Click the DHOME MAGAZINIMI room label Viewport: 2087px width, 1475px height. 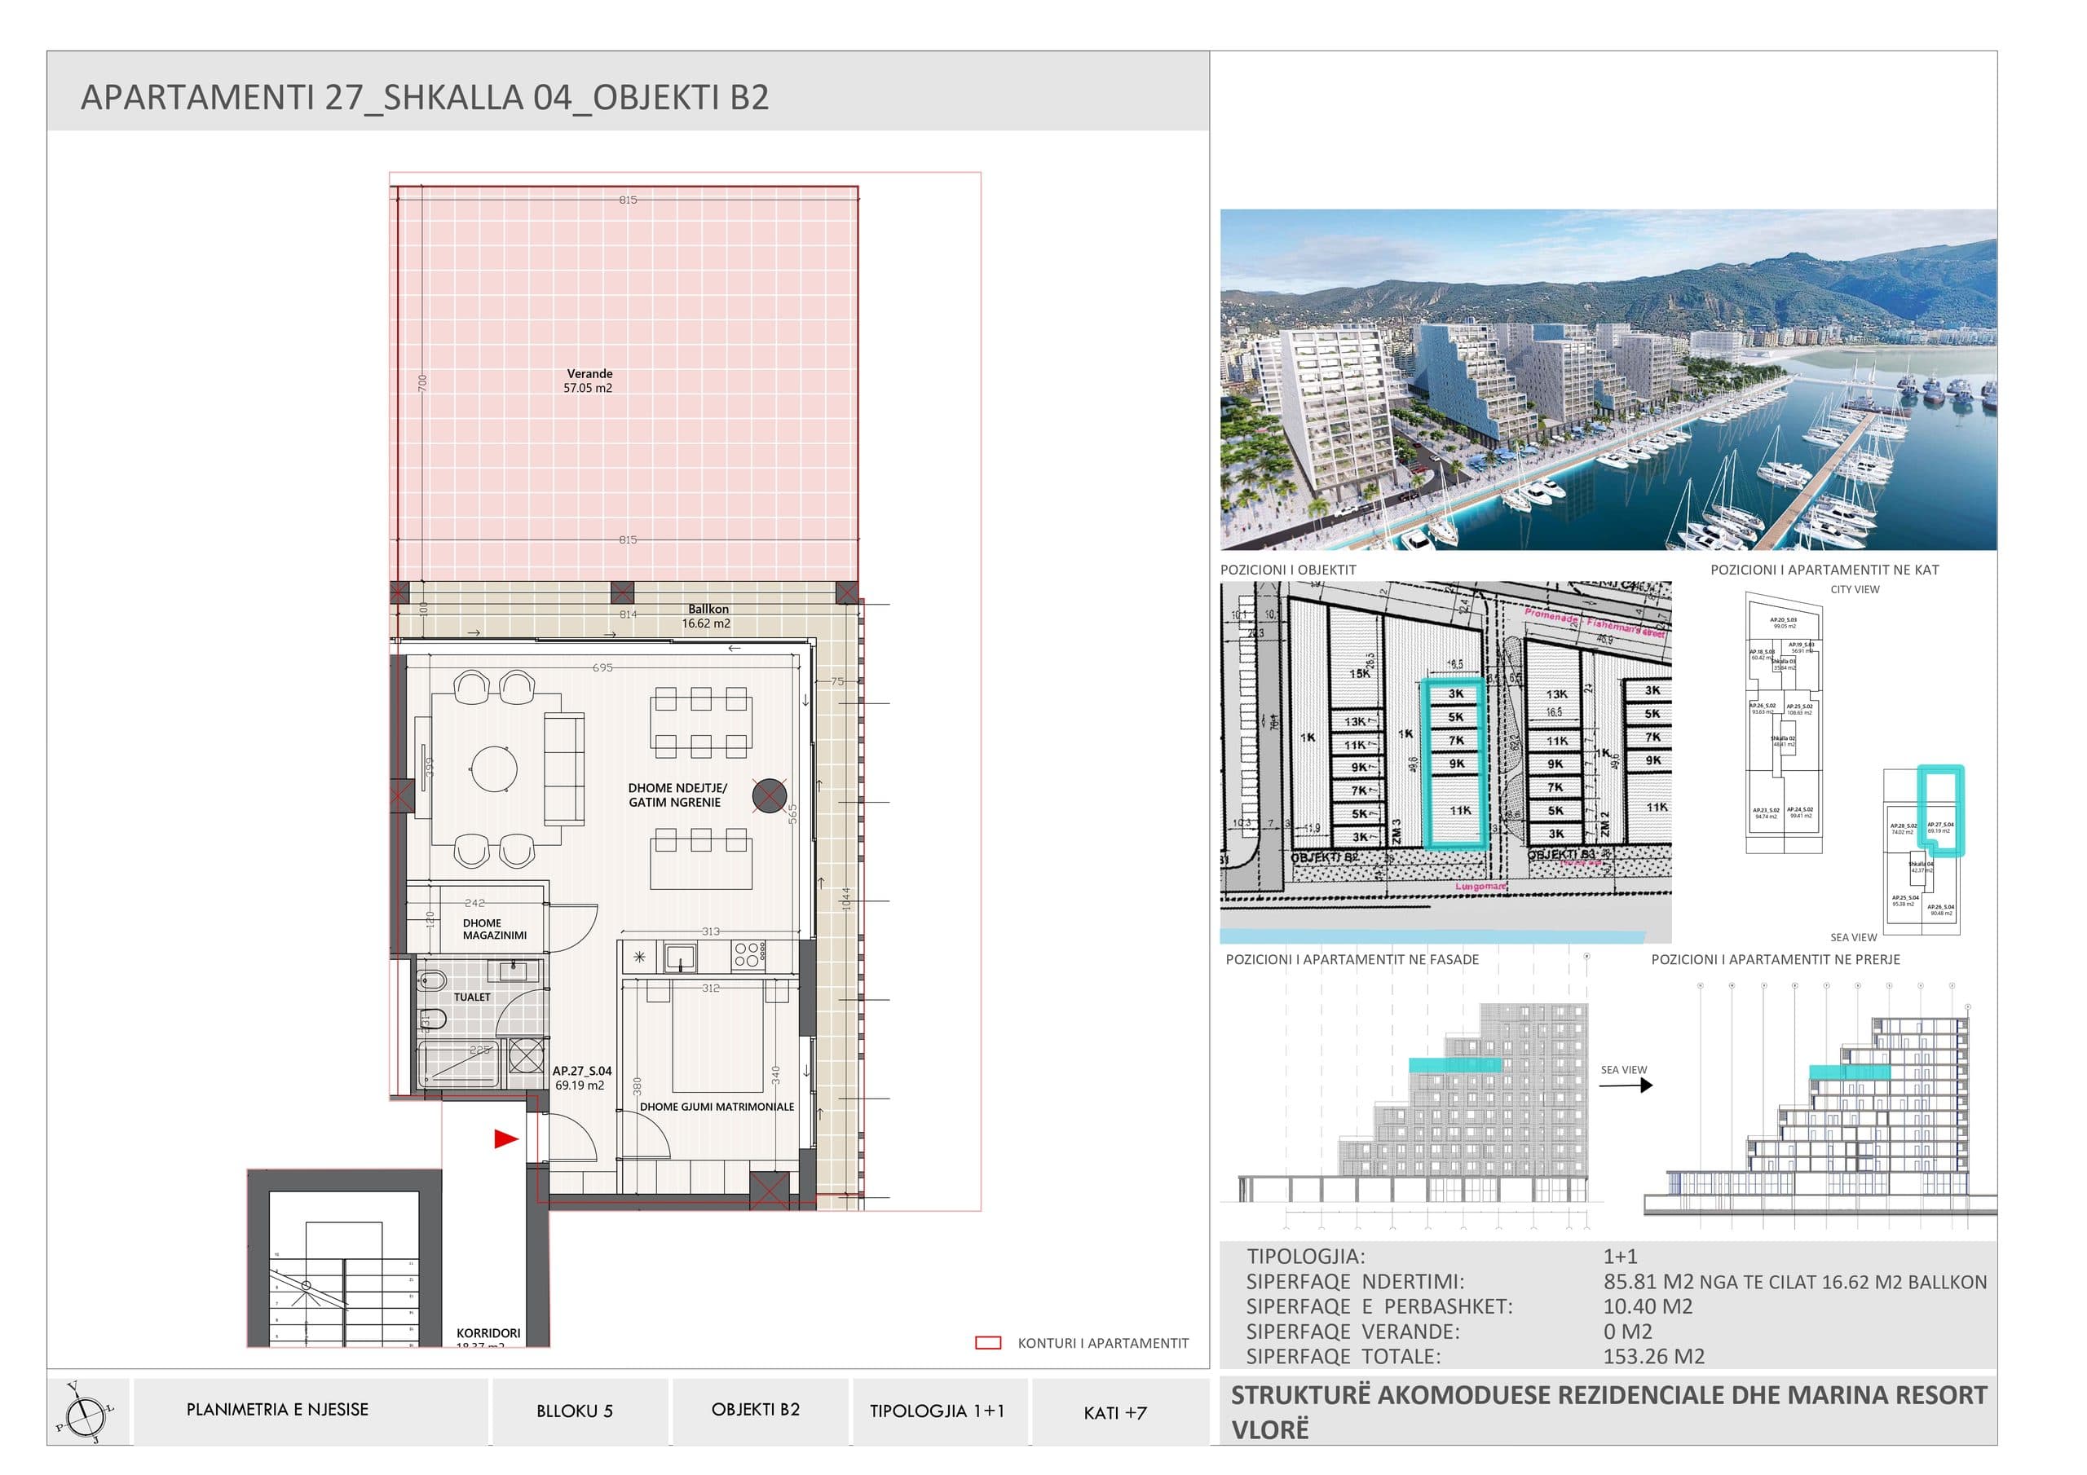tap(495, 929)
